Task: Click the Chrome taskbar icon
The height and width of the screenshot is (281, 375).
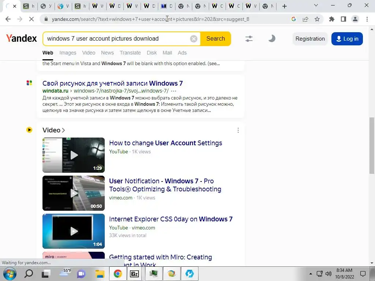Action: (118, 274)
